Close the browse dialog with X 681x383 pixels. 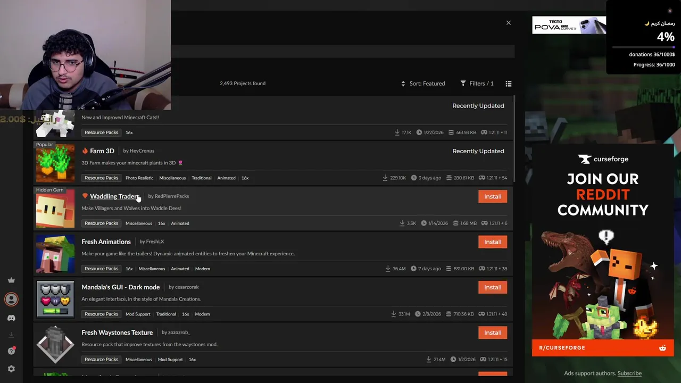509,23
